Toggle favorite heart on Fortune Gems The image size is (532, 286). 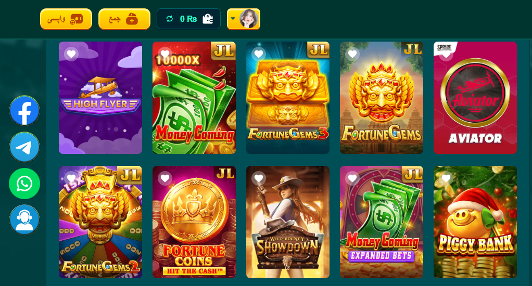coord(352,54)
